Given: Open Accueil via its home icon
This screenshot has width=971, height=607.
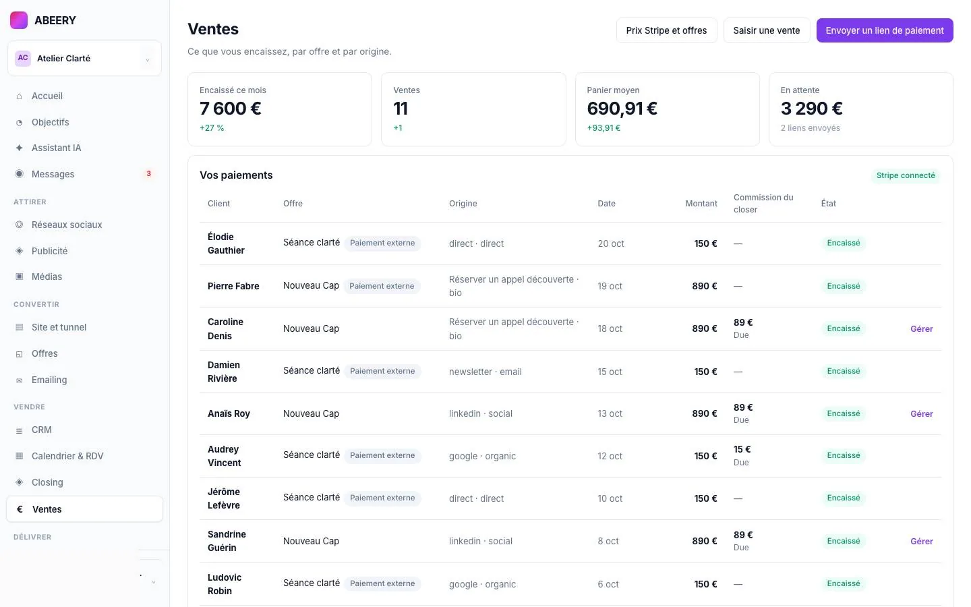Looking at the screenshot, I should pyautogui.click(x=19, y=96).
